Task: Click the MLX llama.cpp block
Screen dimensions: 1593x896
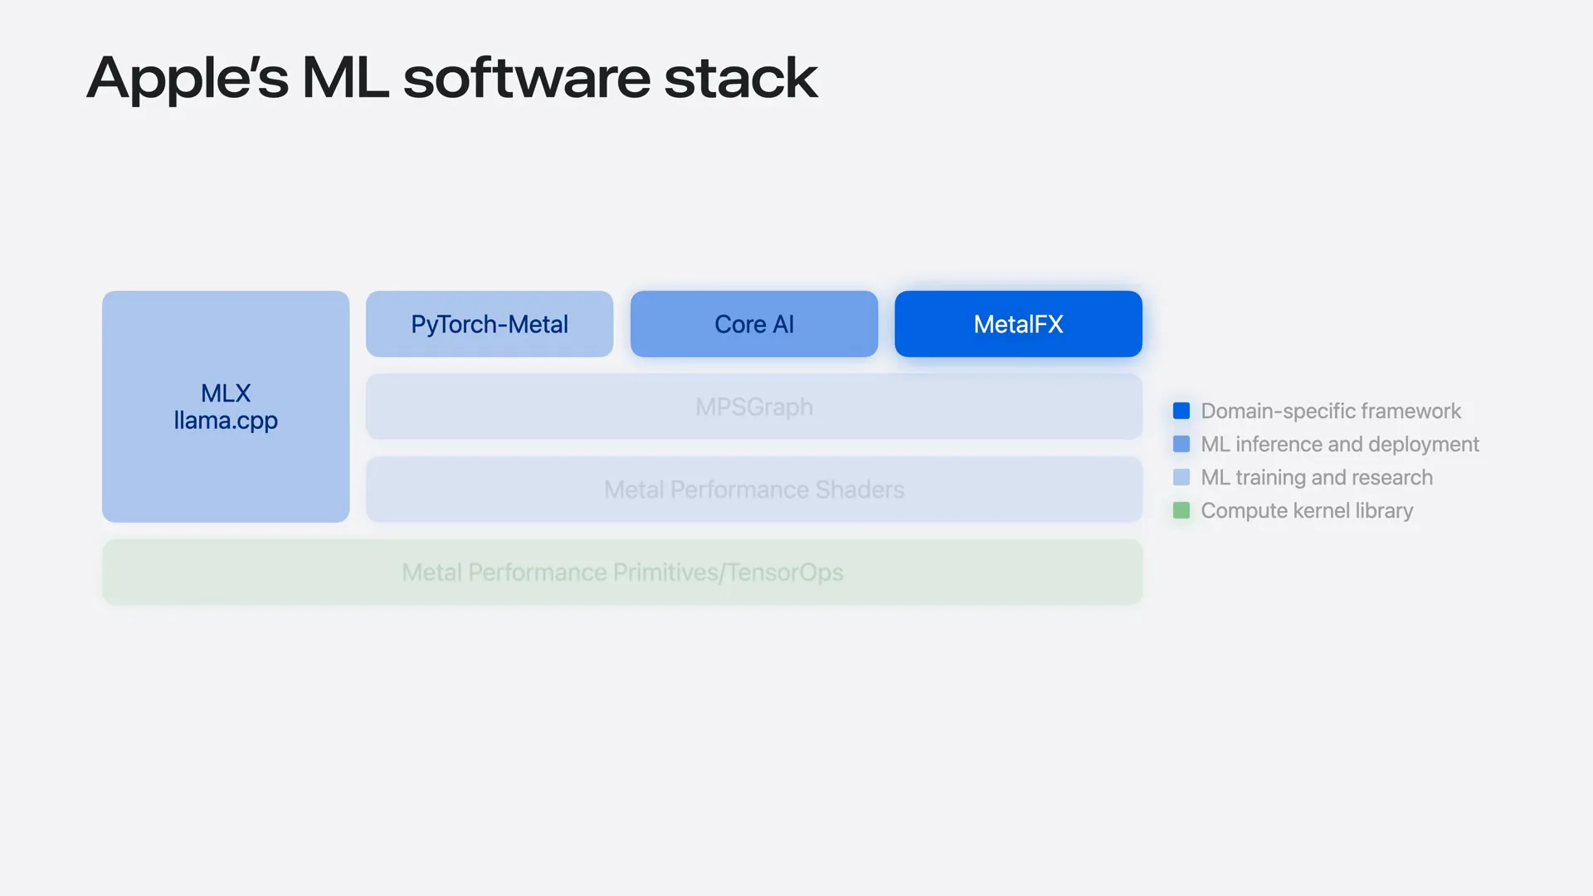Action: [x=226, y=407]
